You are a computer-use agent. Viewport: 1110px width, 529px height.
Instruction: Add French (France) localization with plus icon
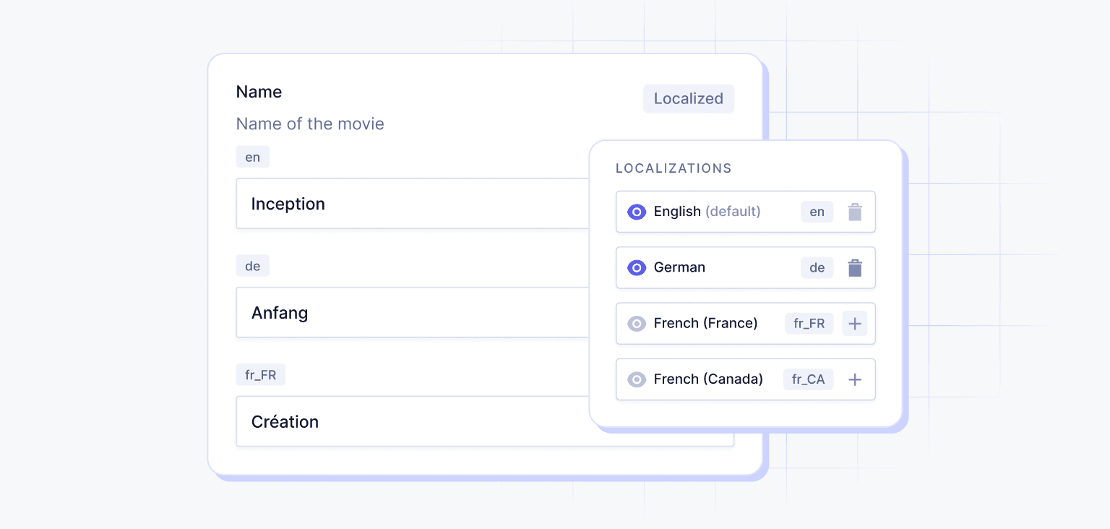[855, 324]
